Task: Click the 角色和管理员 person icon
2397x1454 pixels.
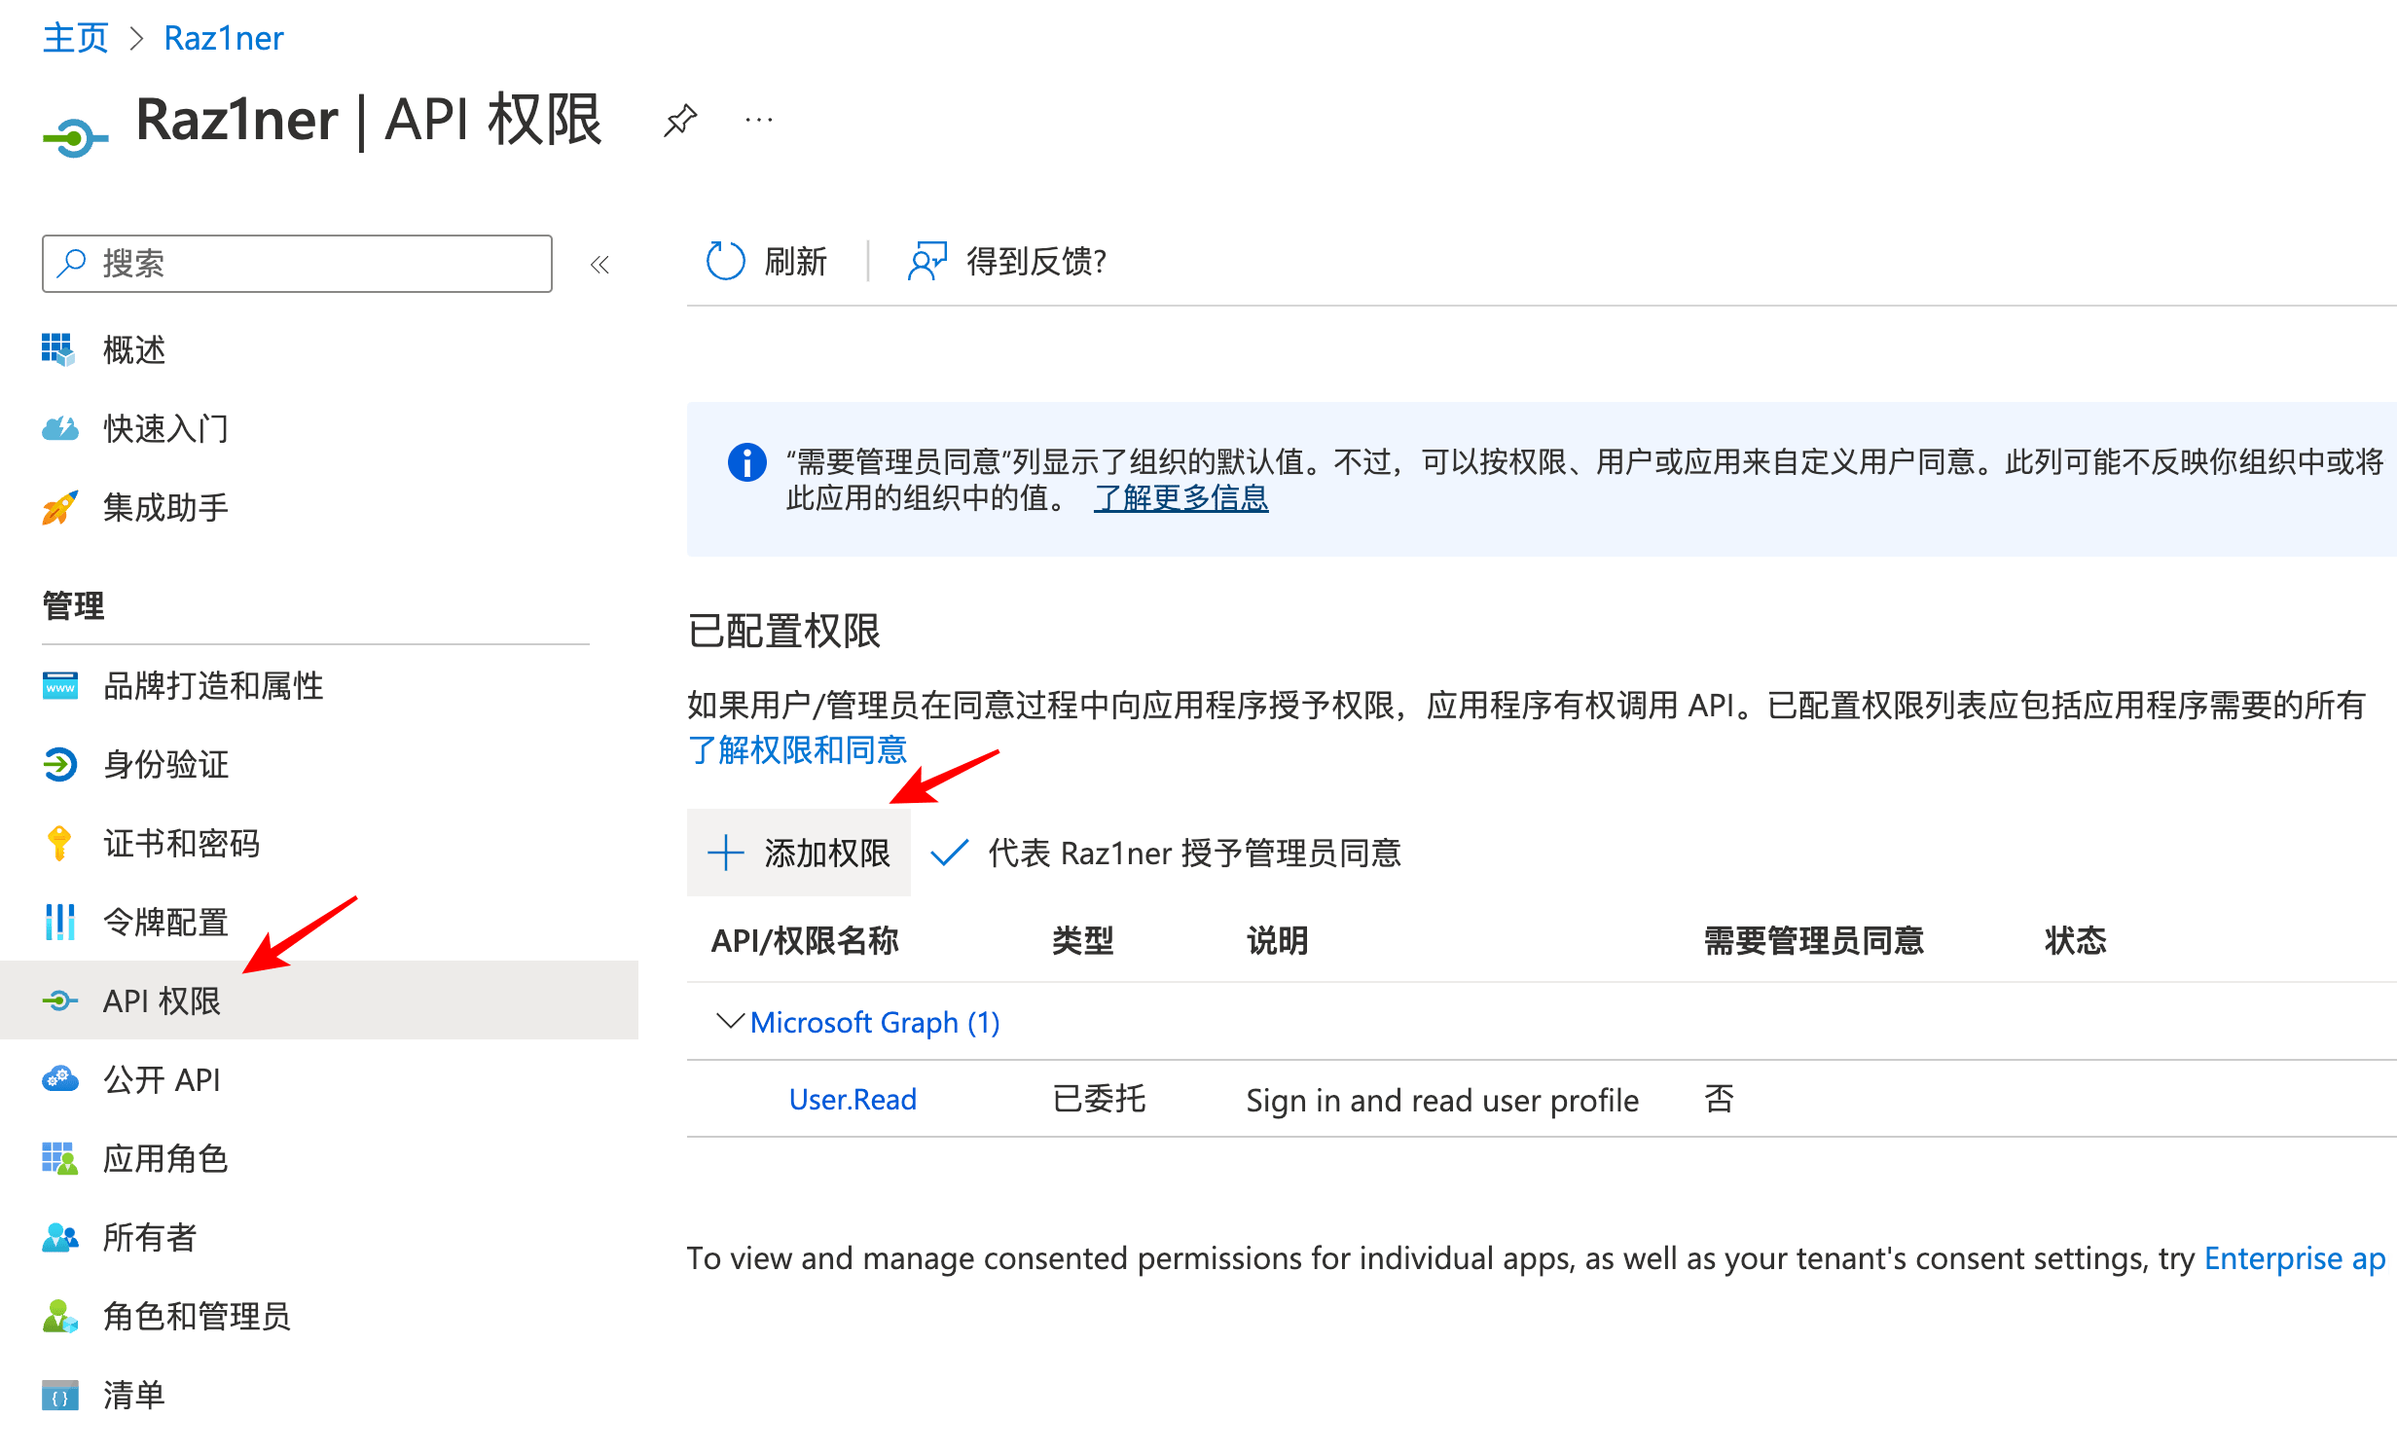Action: [x=59, y=1316]
